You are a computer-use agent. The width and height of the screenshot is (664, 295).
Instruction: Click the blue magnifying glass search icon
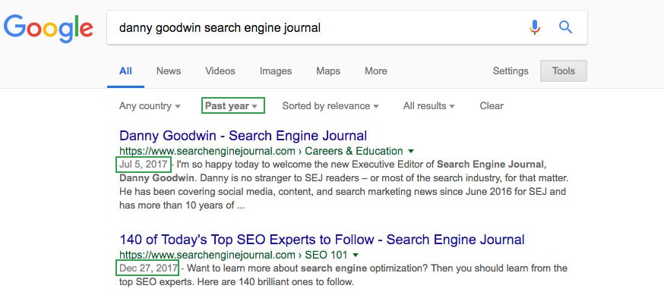(x=565, y=27)
